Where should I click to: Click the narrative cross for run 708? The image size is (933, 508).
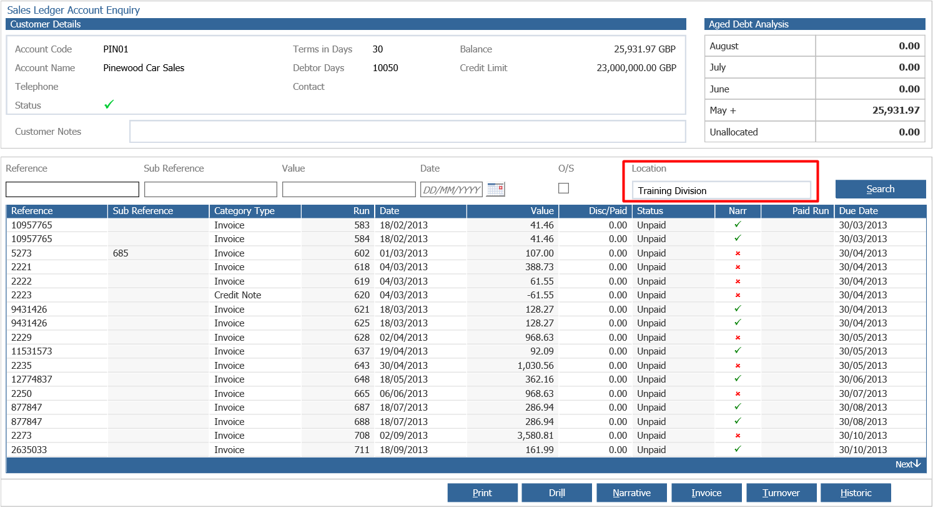(738, 436)
